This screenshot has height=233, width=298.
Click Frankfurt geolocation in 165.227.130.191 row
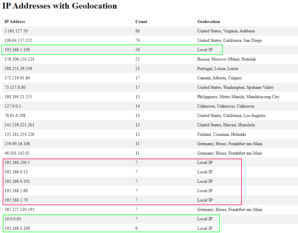click(x=230, y=210)
